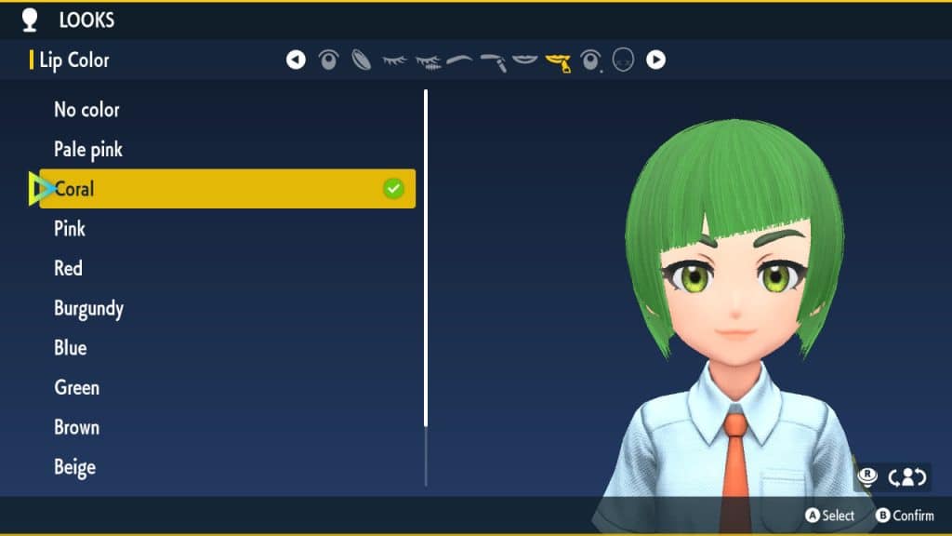This screenshot has width=952, height=536.
Task: Click the selection cursor arrow beside Coral
Action: tap(41, 189)
